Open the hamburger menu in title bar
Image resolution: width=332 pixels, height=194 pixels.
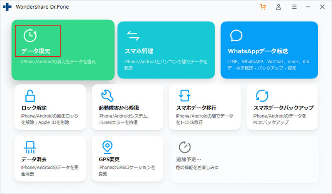pyautogui.click(x=294, y=7)
